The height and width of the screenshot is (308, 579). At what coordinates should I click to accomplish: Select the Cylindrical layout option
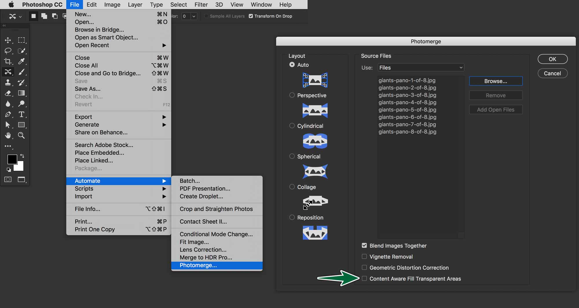[292, 126]
